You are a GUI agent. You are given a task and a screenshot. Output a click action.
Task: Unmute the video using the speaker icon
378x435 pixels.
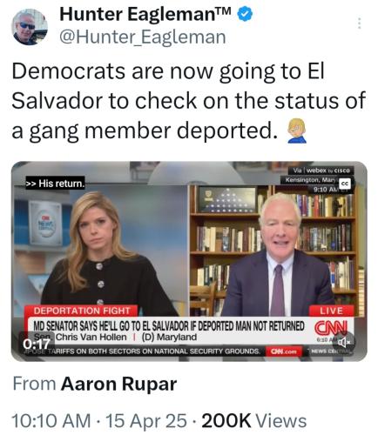click(x=344, y=343)
